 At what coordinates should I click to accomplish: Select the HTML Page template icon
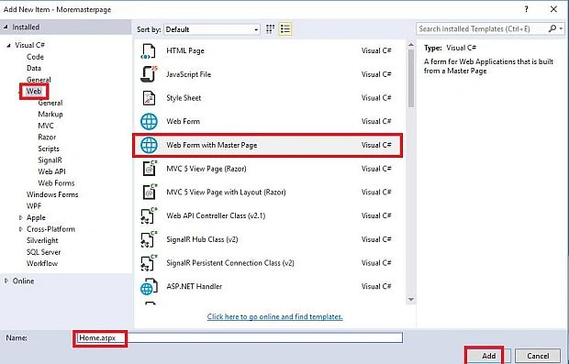(x=149, y=51)
